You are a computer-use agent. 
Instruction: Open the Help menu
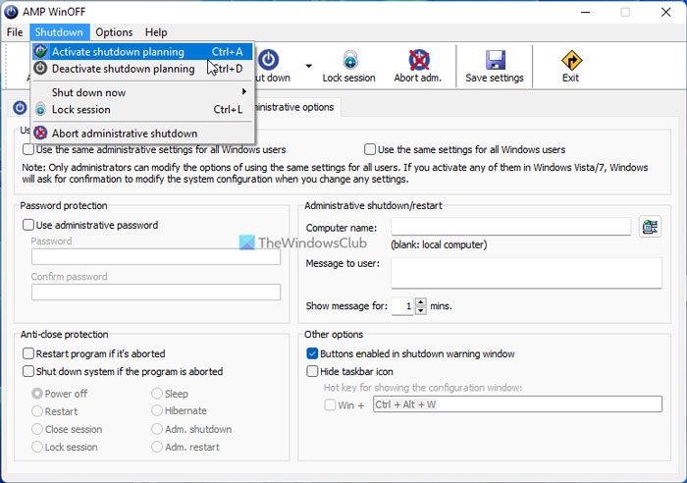coord(156,32)
